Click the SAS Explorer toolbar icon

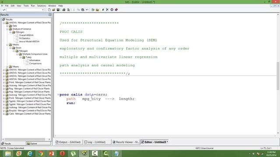[x=97, y=10]
